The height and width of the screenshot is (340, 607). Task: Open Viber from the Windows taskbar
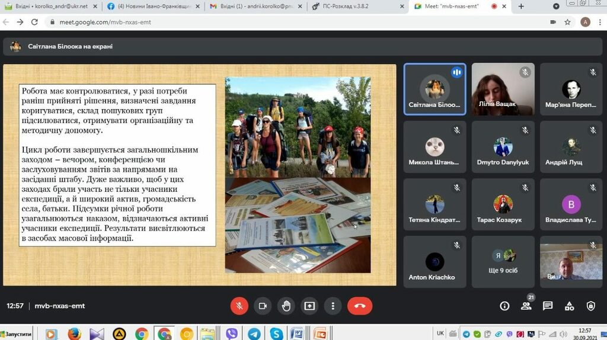coord(232,333)
